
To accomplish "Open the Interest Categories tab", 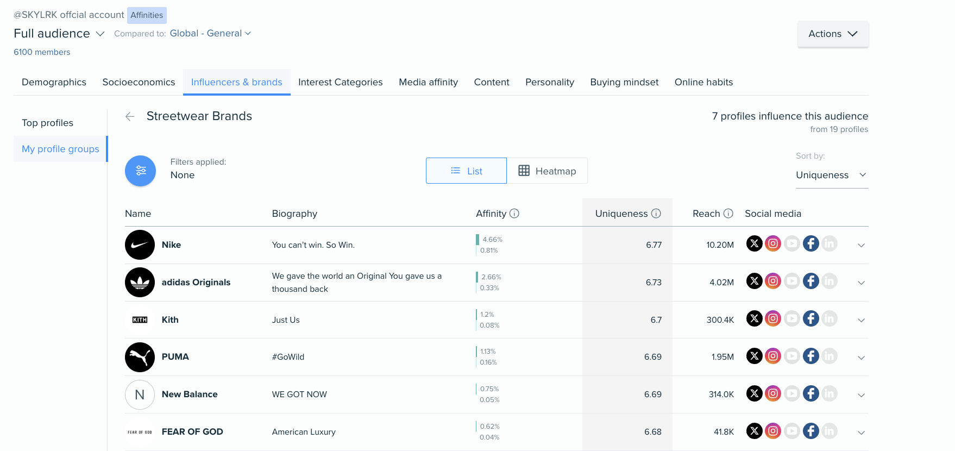I will pyautogui.click(x=340, y=82).
